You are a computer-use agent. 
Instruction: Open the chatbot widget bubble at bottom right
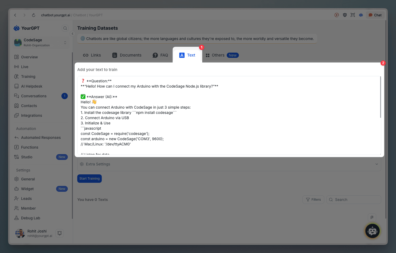(372, 231)
